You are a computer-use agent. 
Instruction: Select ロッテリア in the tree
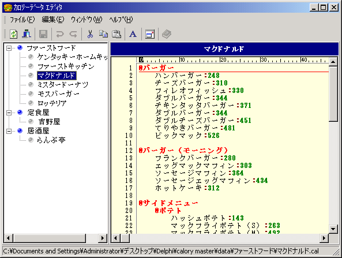click(x=52, y=103)
